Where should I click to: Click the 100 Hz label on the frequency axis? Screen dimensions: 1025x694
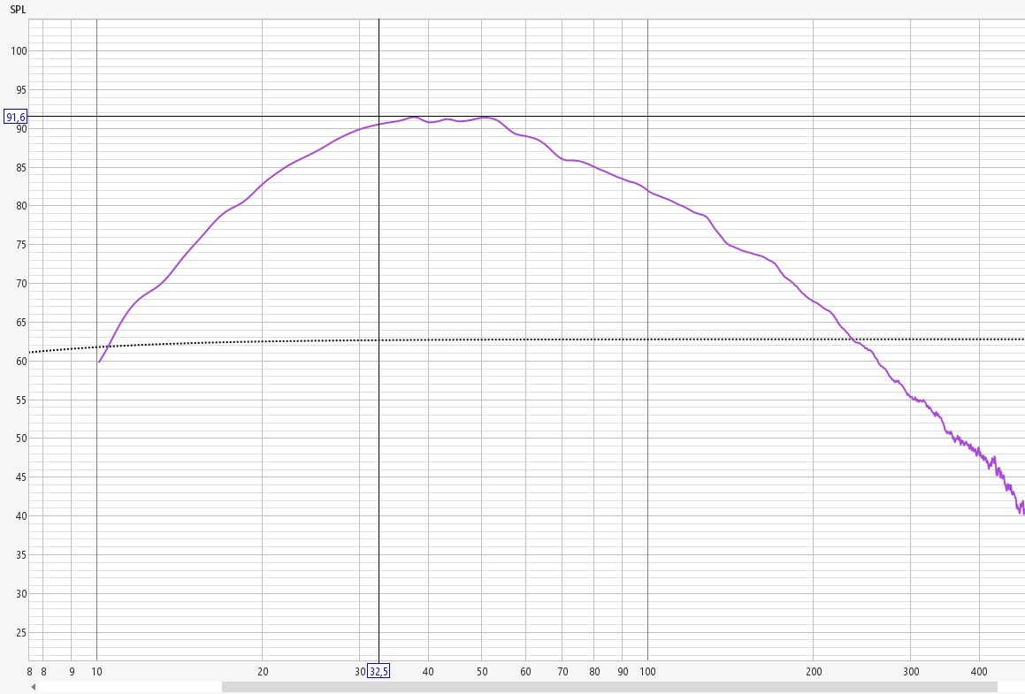648,672
